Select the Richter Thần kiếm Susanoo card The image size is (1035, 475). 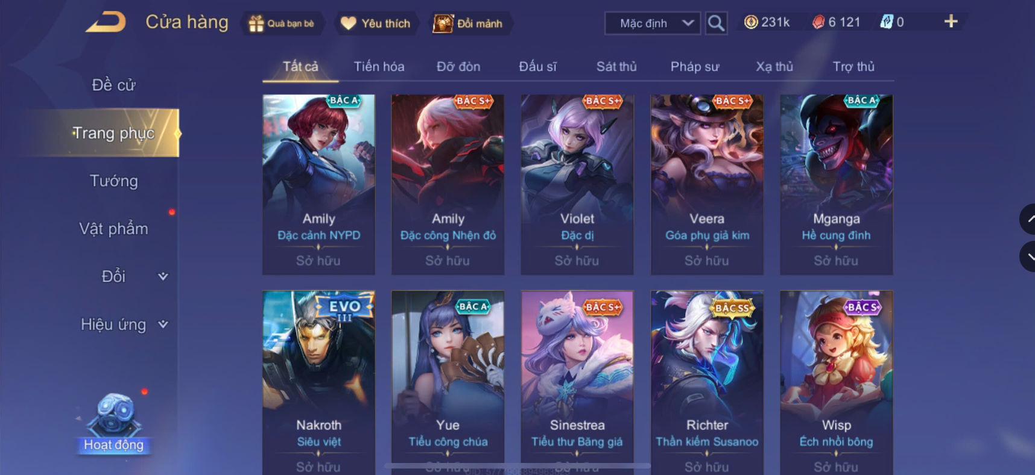coord(707,383)
